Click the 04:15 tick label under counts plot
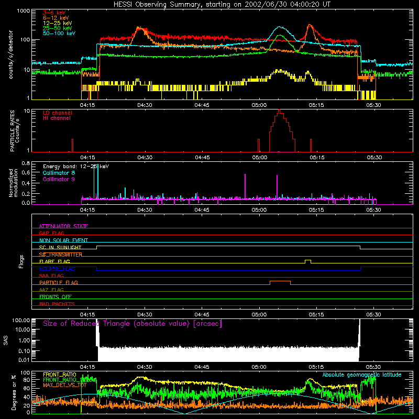Image resolution: width=419 pixels, height=419 pixels. coord(87,105)
